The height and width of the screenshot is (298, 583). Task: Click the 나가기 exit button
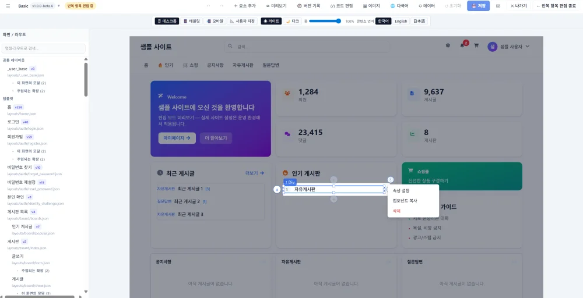click(x=518, y=6)
